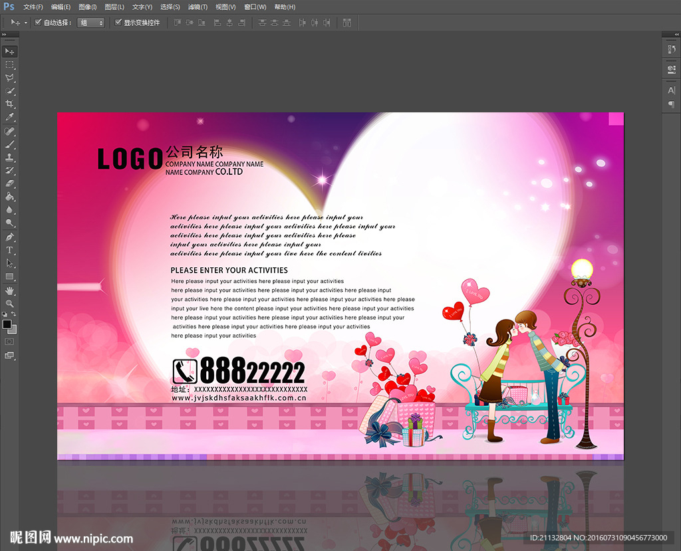The width and height of the screenshot is (681, 551).
Task: Toggle Quick Mask mode
Action: click(9, 342)
